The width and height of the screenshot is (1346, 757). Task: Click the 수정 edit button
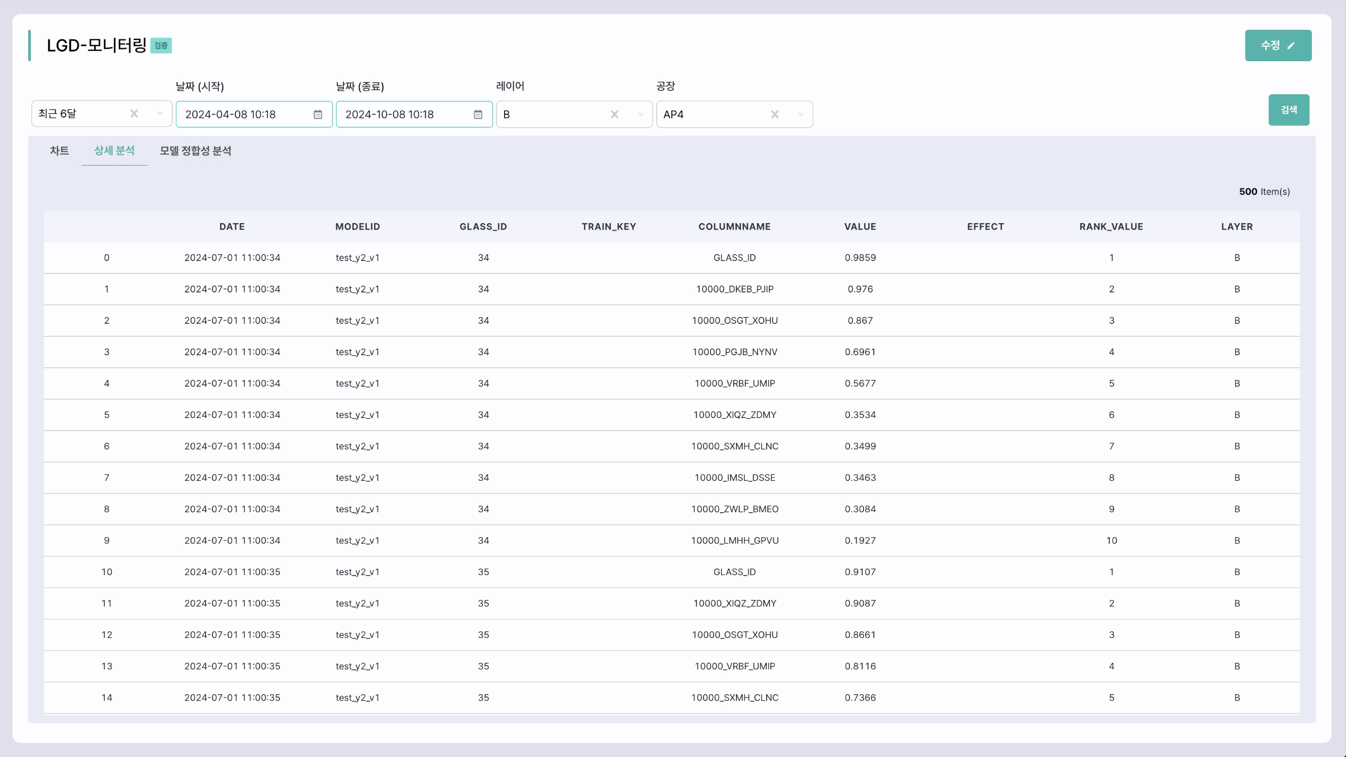pos(1278,45)
